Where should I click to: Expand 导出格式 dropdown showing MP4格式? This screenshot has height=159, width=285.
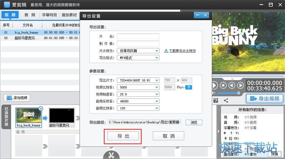pos(138,58)
